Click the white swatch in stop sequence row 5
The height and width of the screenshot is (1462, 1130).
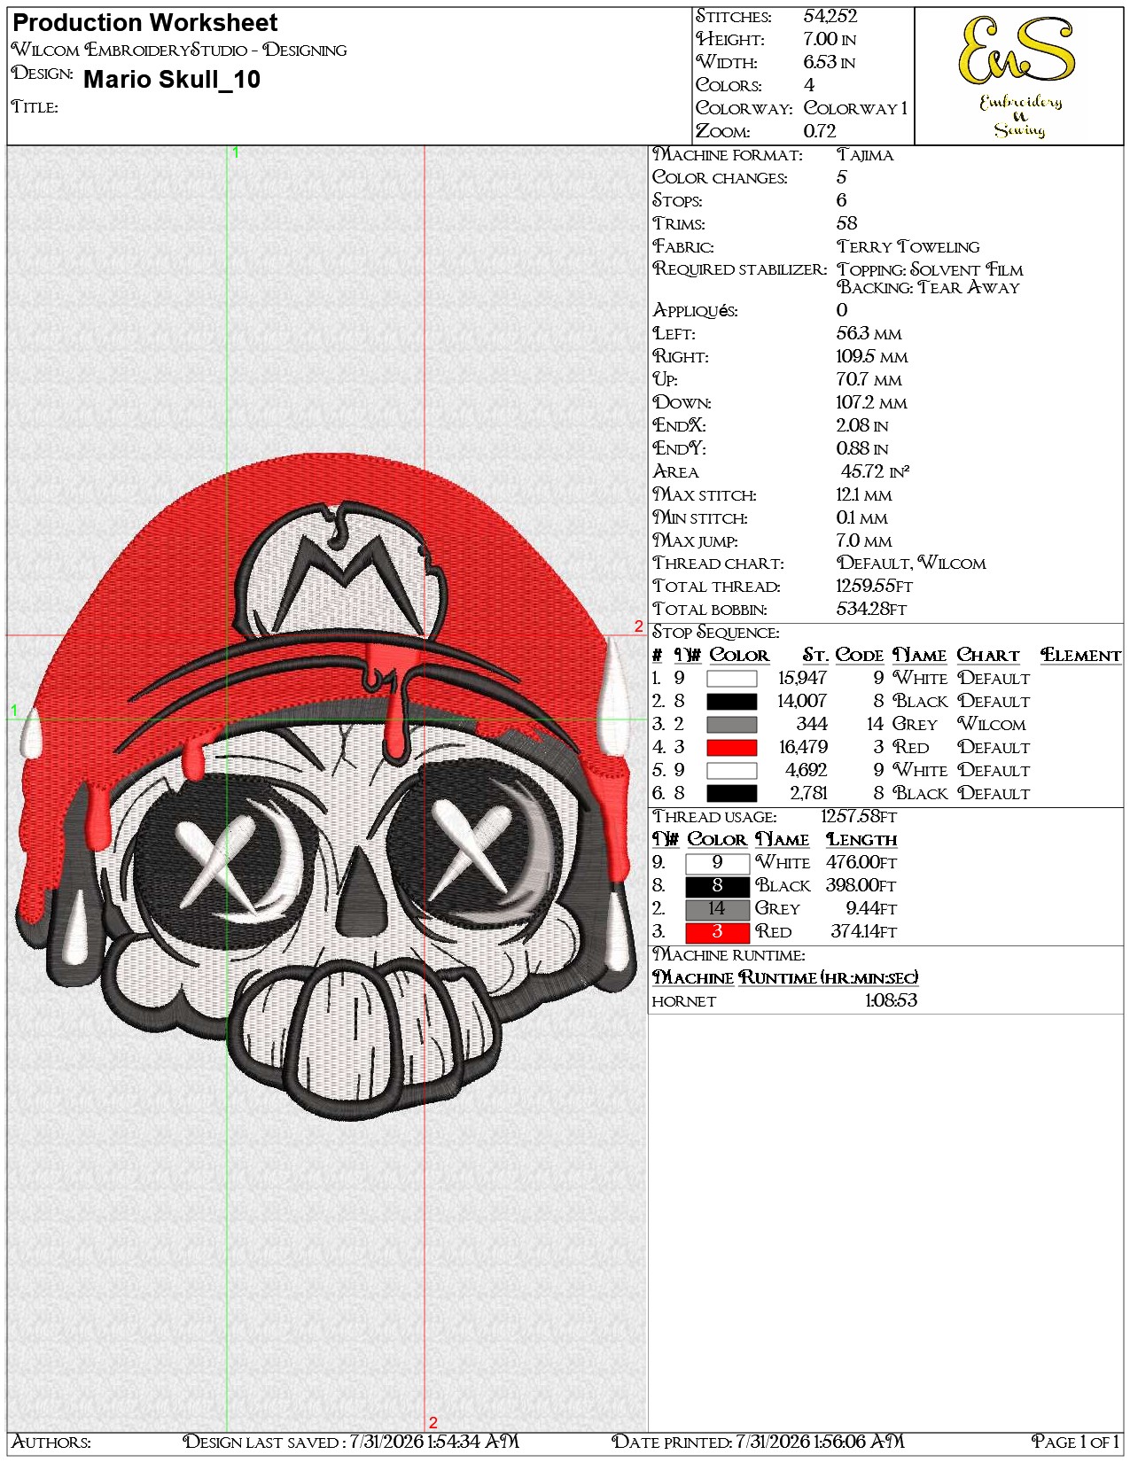click(731, 771)
